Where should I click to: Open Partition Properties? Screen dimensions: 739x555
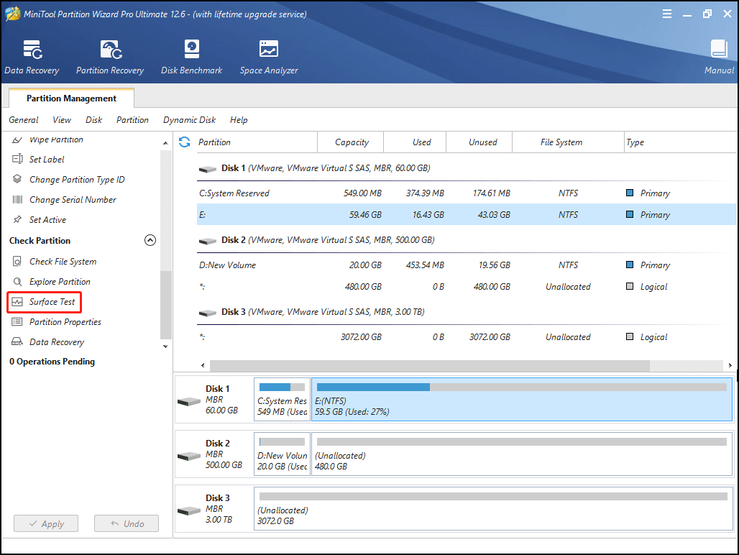pos(65,322)
